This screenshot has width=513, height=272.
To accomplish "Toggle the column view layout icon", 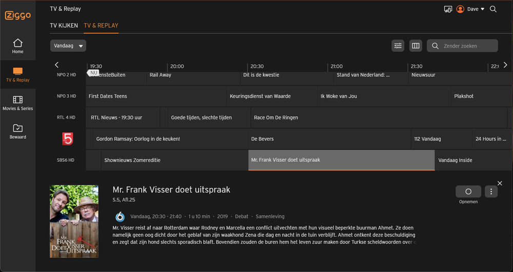I will click(416, 46).
